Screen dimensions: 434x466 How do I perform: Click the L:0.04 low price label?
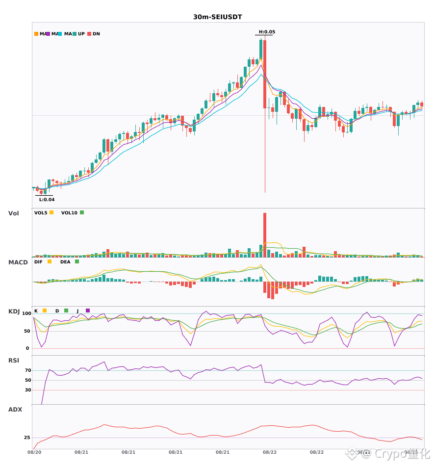coord(47,200)
